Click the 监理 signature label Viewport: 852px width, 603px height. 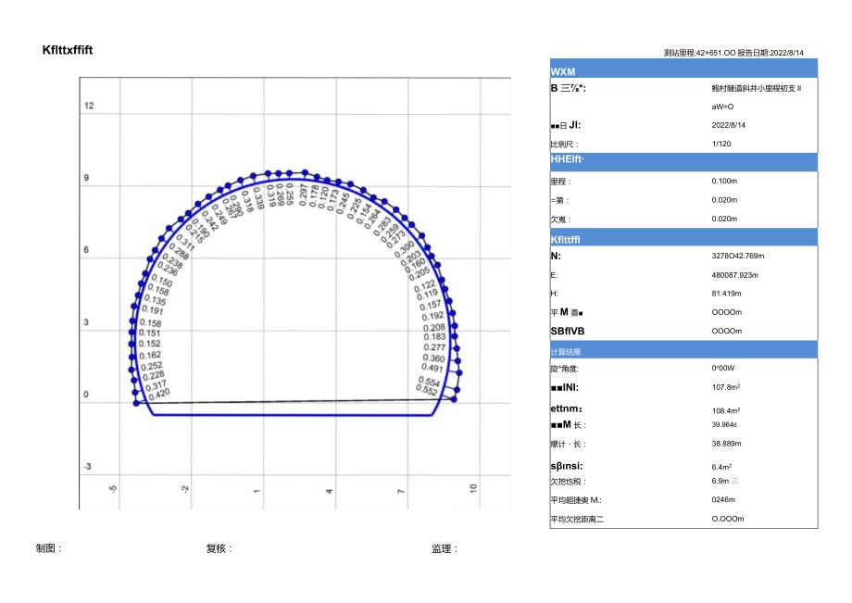pos(445,548)
